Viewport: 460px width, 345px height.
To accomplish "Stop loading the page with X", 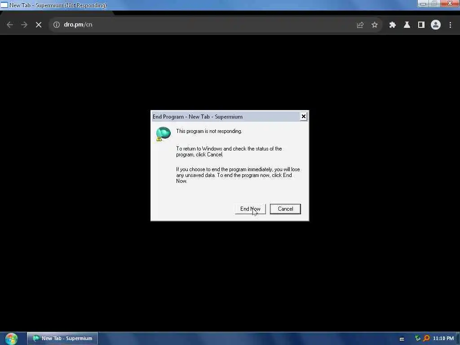I will [39, 25].
